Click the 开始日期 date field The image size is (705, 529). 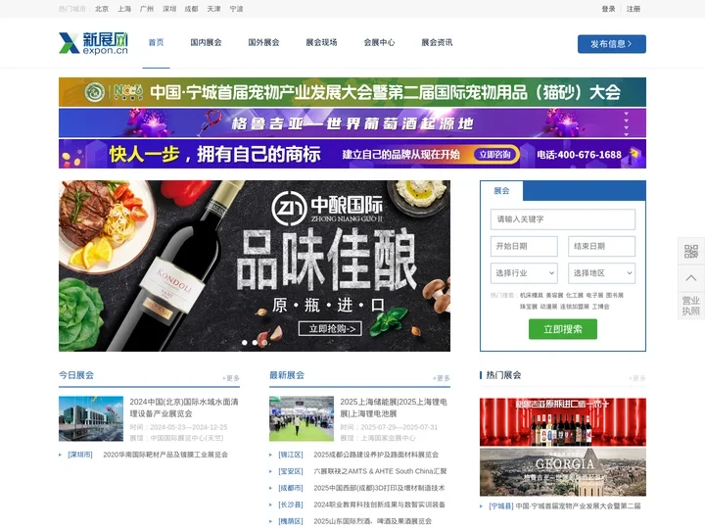[x=524, y=246]
